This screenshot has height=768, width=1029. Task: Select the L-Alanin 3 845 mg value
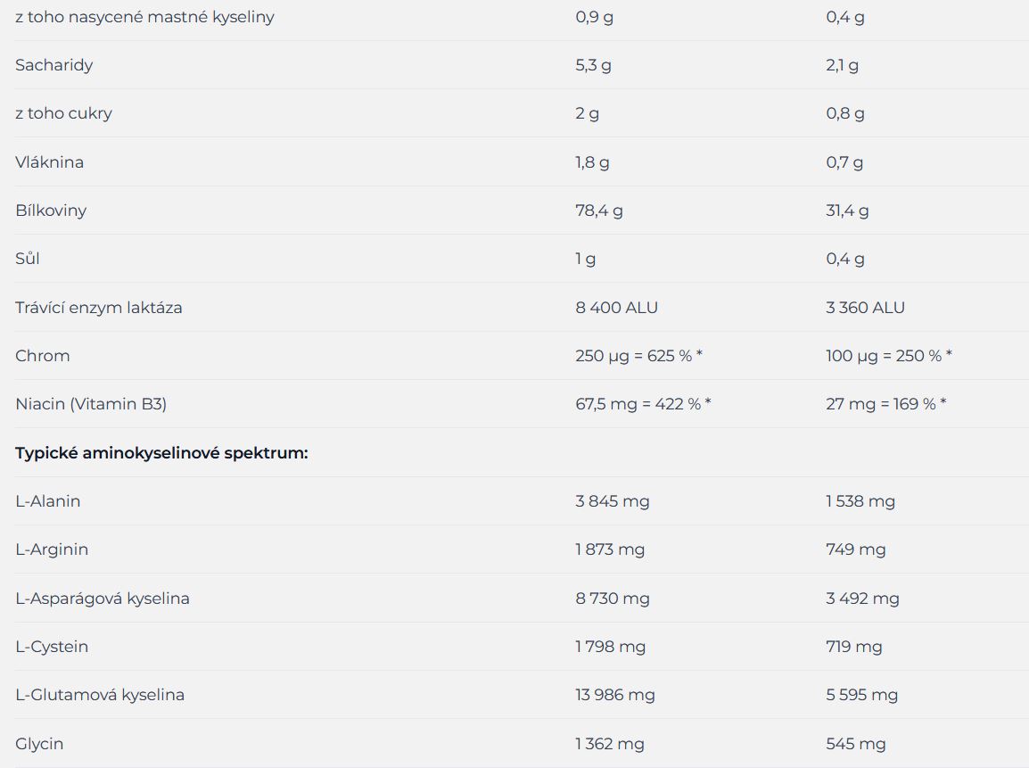click(x=612, y=500)
